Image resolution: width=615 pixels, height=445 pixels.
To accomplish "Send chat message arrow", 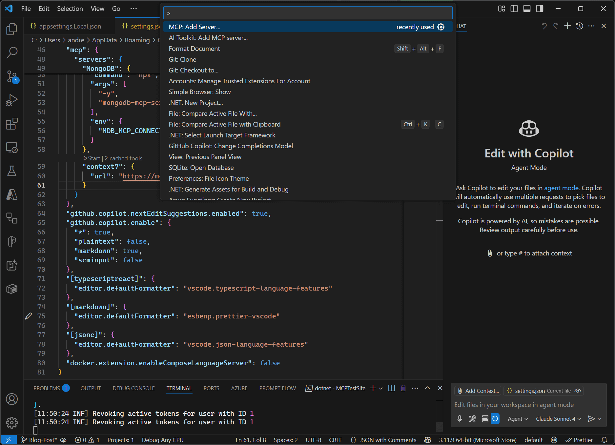I will click(591, 419).
